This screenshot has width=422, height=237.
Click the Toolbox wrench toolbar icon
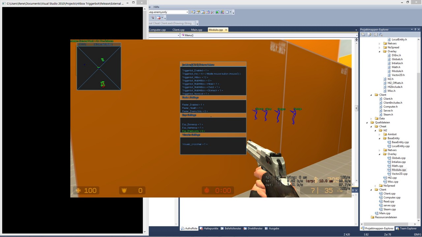coord(213,12)
